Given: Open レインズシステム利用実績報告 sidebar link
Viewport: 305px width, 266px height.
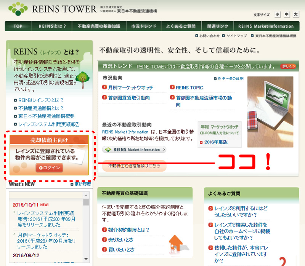Looking at the screenshot, I should coord(49,124).
